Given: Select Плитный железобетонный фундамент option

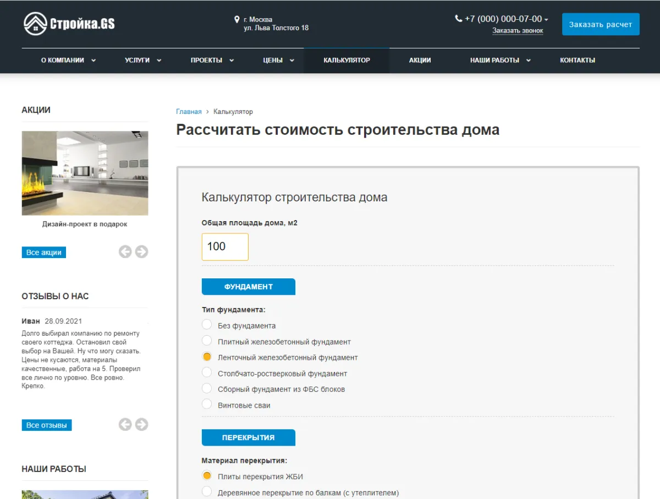Looking at the screenshot, I should point(207,340).
